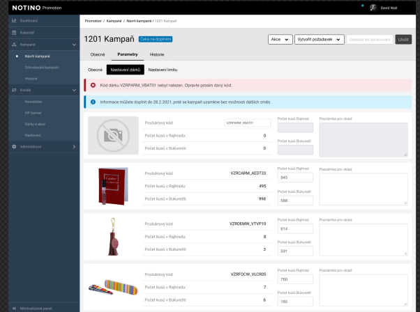Click the Kalendář calendar icon
Screen dimensions: 420x312
[14, 33]
